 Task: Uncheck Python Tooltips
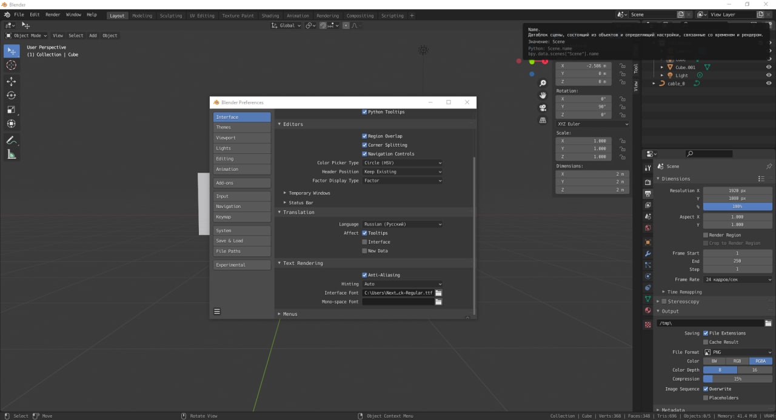click(x=364, y=112)
